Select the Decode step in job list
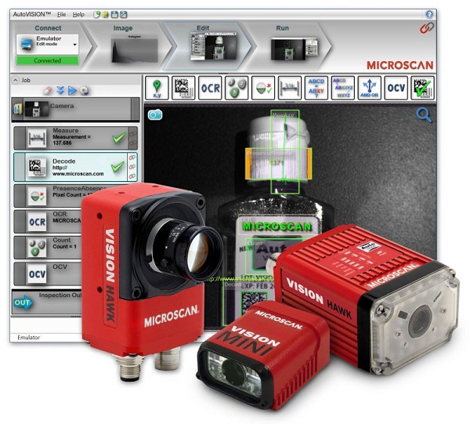The height and width of the screenshot is (424, 470). coord(75,167)
